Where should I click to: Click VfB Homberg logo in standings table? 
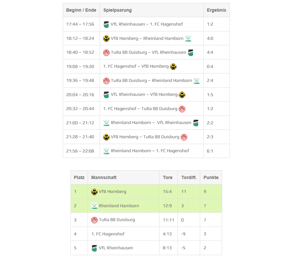click(94, 192)
